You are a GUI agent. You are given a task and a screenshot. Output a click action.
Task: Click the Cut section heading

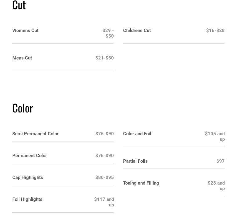pos(19,6)
